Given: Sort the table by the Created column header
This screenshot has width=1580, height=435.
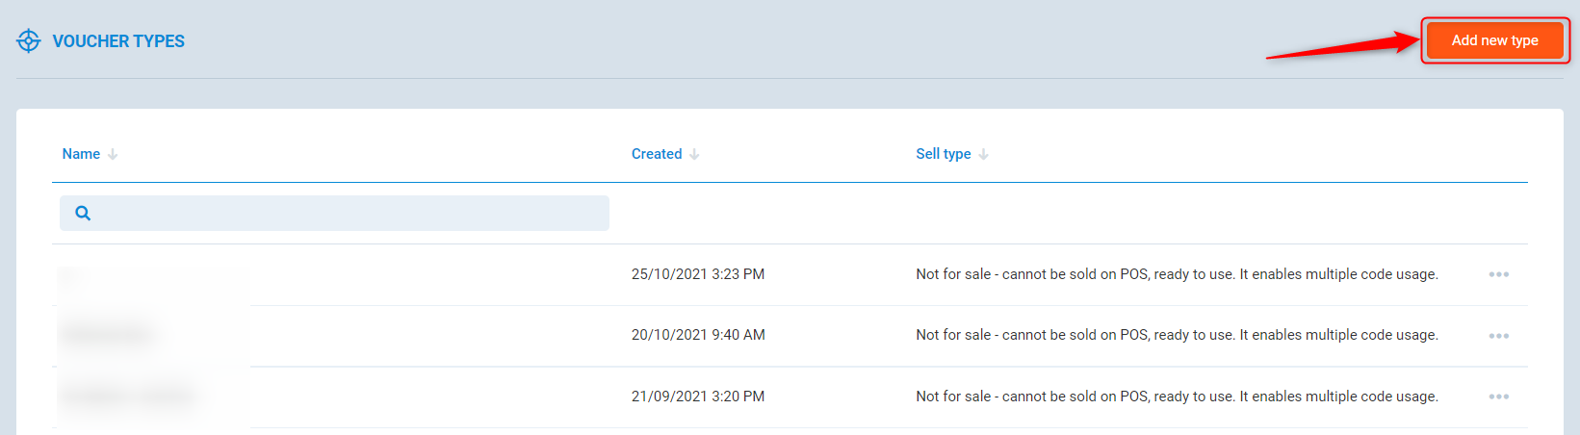Looking at the screenshot, I should (x=657, y=154).
